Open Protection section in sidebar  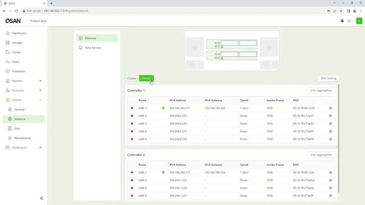19,71
